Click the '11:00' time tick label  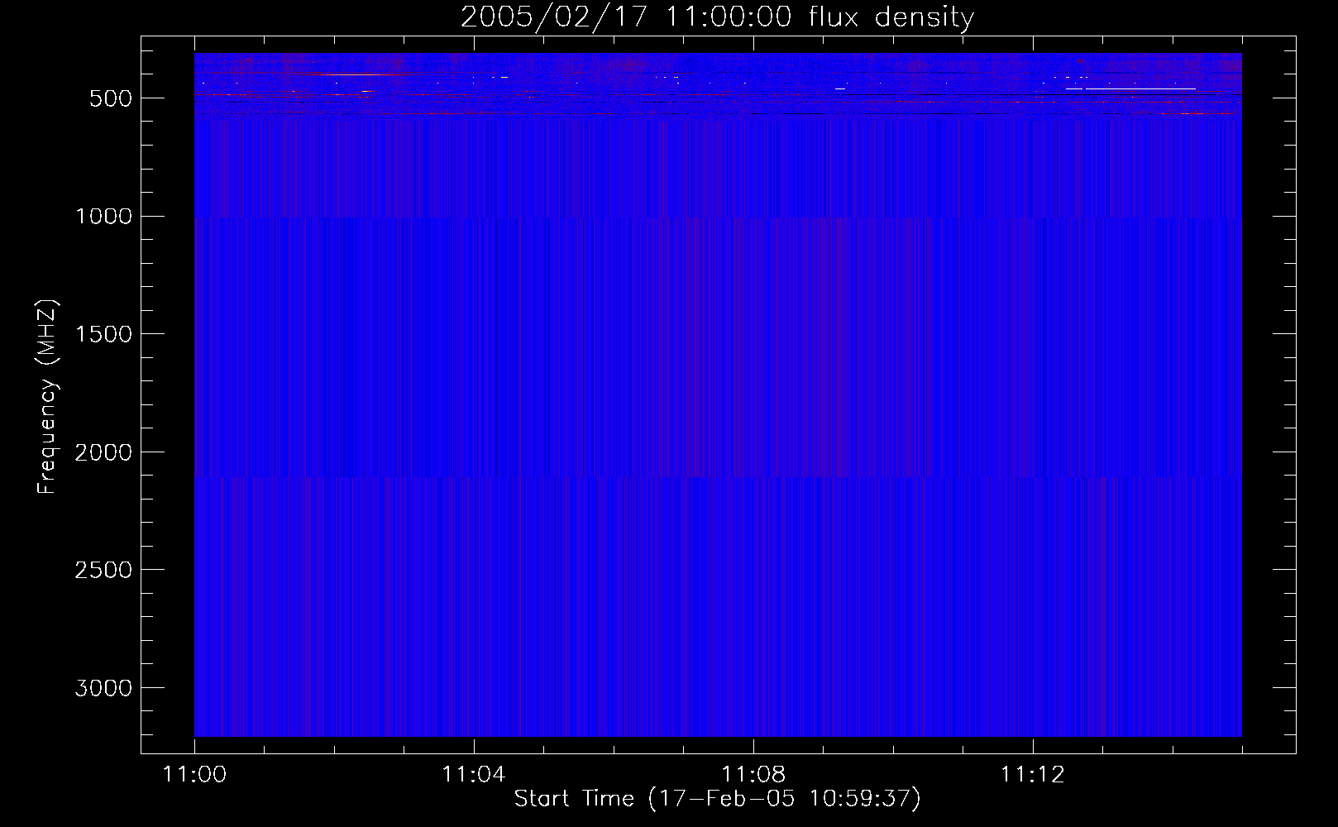pos(194,775)
